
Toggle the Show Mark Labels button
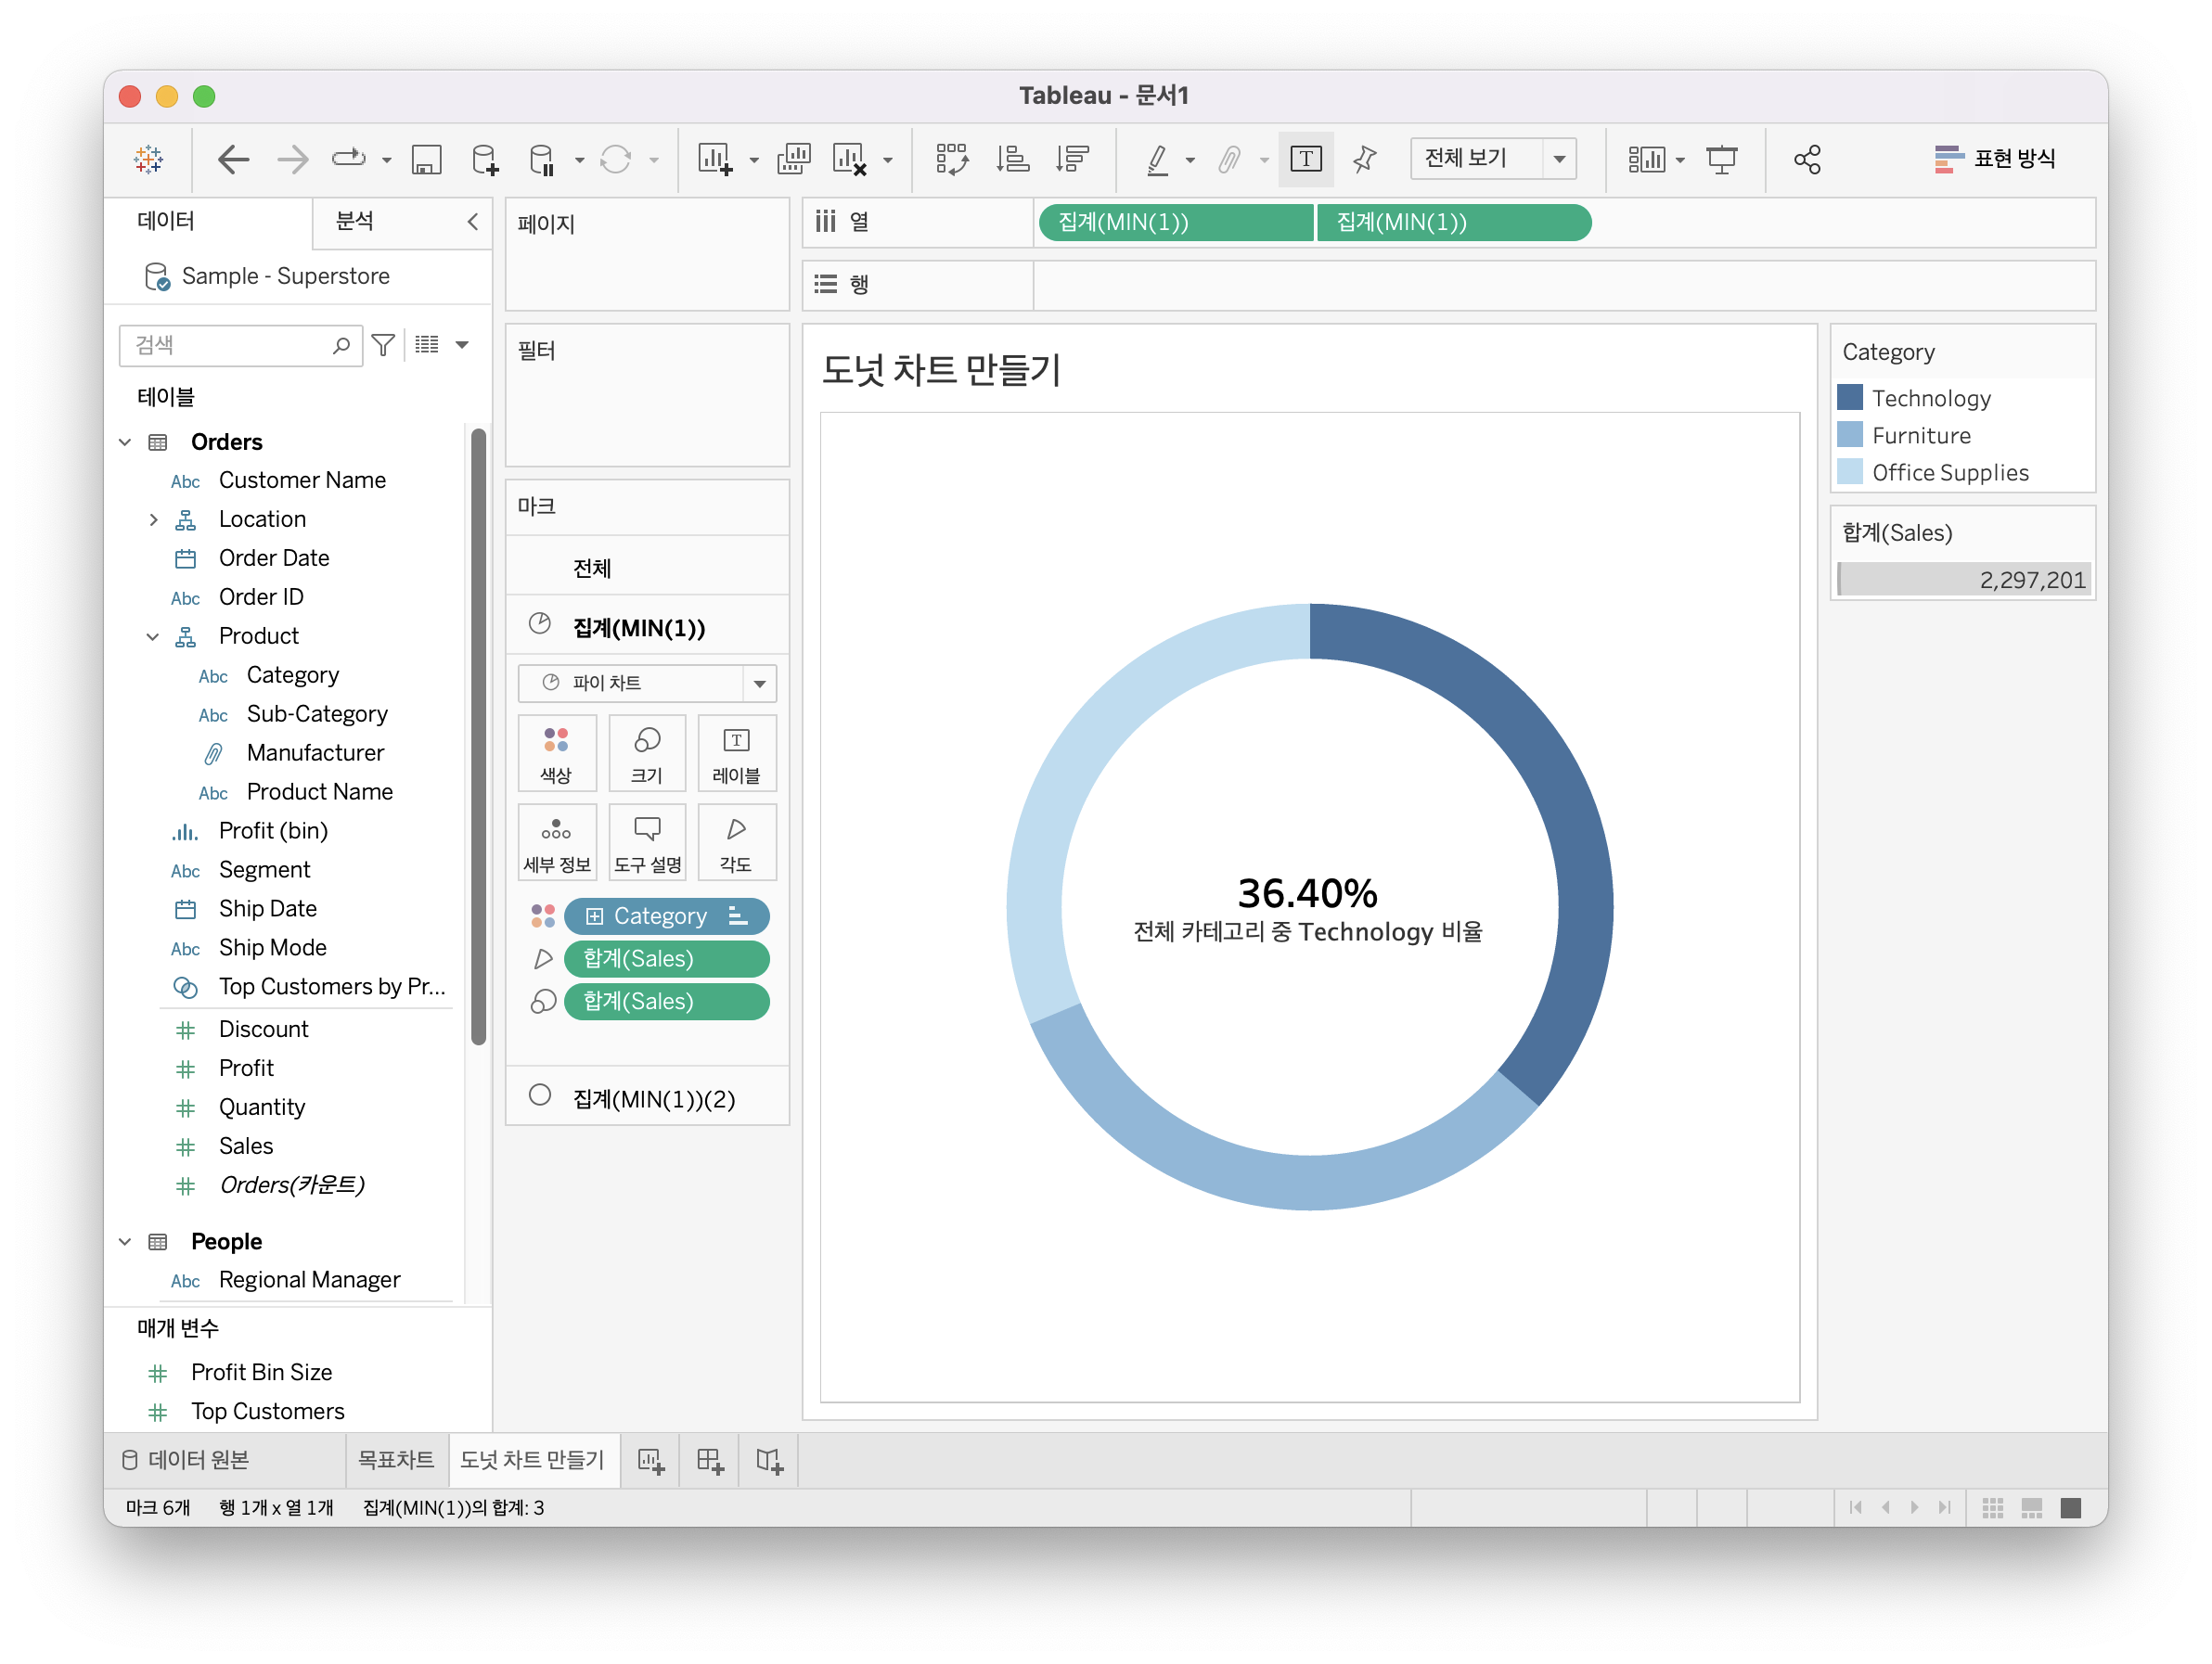1306,159
